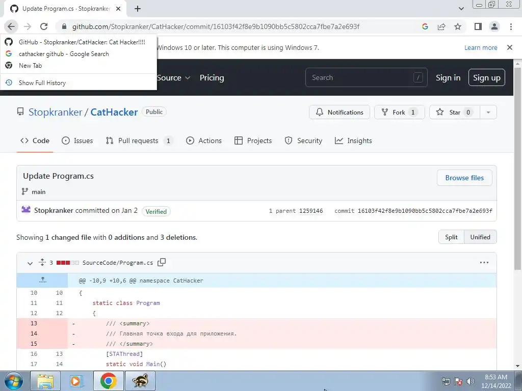Open the Stopkranker profile link
This screenshot has width=522, height=391.
55,112
